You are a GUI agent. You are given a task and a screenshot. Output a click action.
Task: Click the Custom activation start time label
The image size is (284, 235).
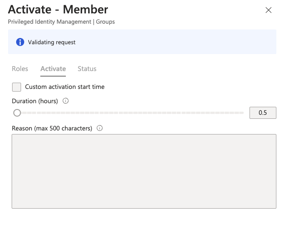click(x=65, y=87)
